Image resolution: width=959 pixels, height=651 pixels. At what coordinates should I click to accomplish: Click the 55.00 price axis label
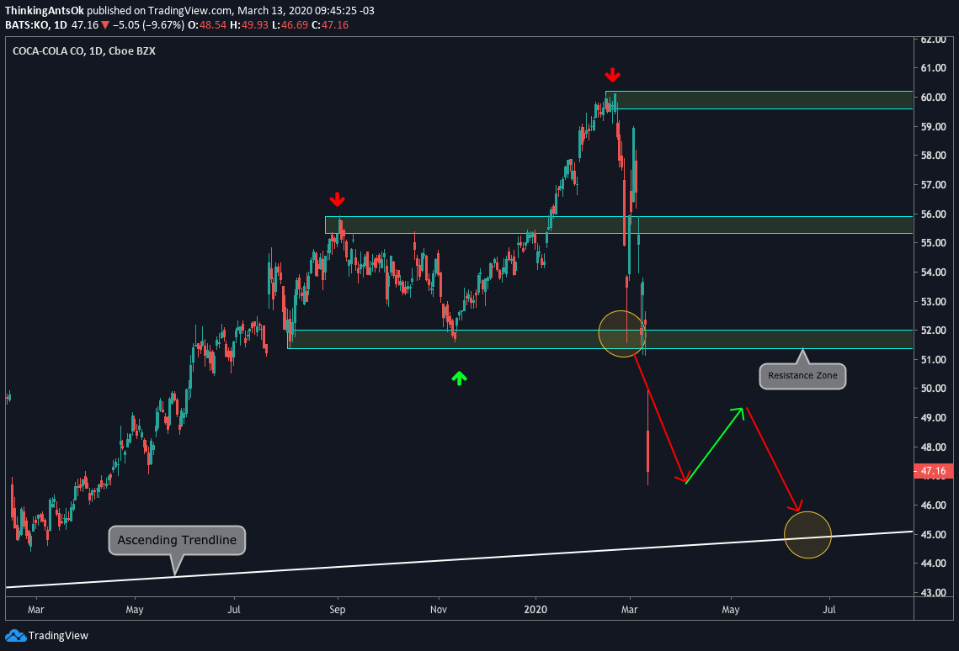(933, 242)
